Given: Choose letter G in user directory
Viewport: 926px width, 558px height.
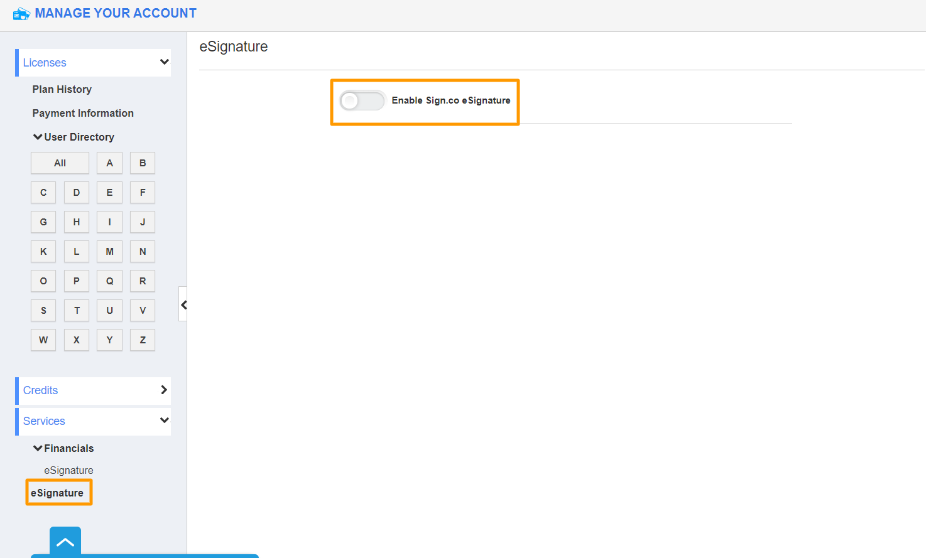Looking at the screenshot, I should (x=43, y=222).
